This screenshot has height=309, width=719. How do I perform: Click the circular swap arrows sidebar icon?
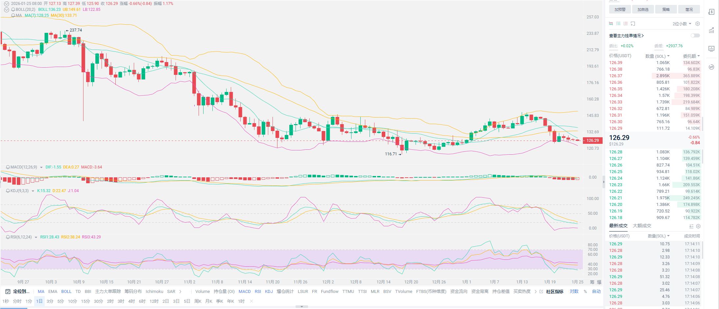(711, 67)
